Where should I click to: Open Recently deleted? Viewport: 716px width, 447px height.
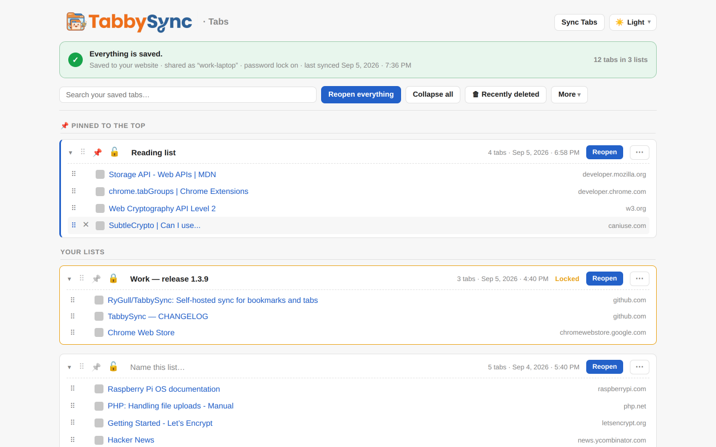pyautogui.click(x=506, y=94)
